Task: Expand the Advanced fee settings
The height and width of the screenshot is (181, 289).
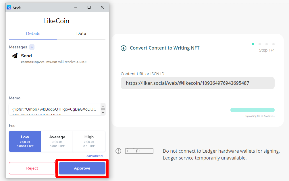Action: point(95,156)
